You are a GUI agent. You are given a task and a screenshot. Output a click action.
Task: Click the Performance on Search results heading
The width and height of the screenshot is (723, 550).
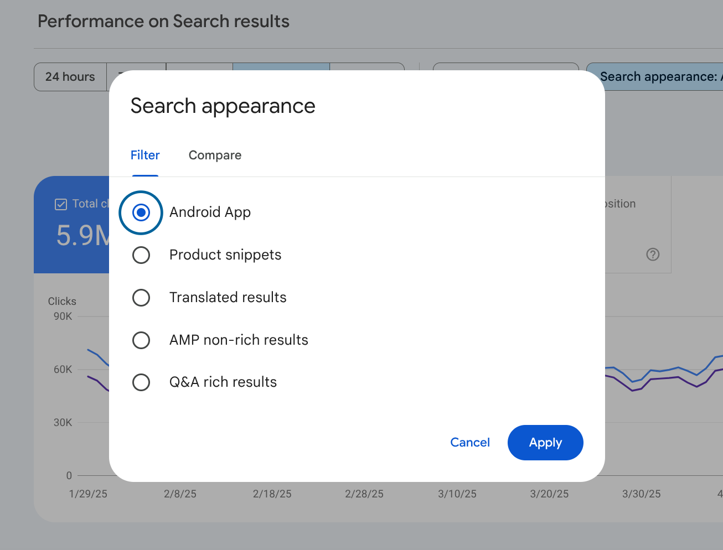click(x=163, y=21)
